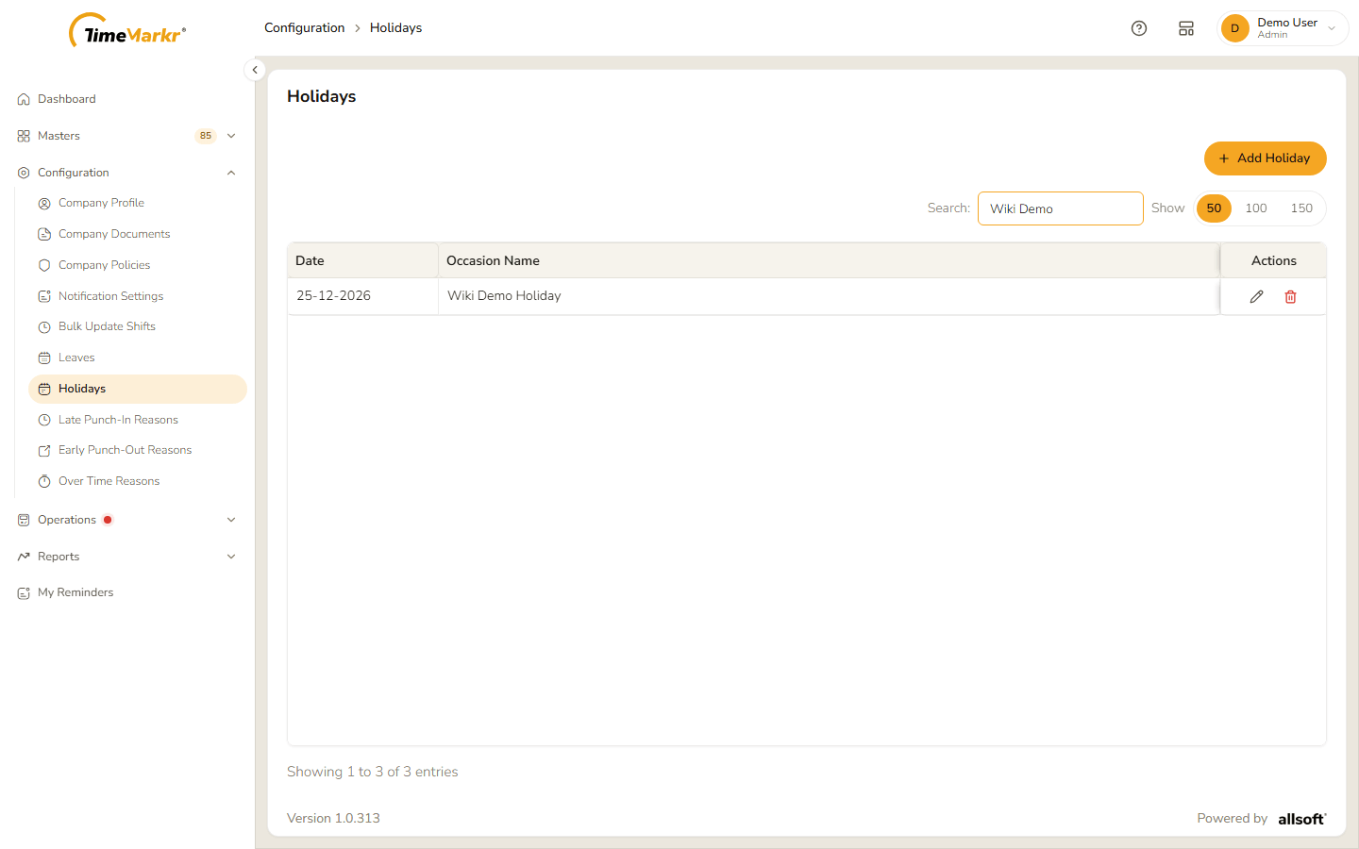Click the TimeMarkr logo
The height and width of the screenshot is (849, 1359).
[x=127, y=31]
